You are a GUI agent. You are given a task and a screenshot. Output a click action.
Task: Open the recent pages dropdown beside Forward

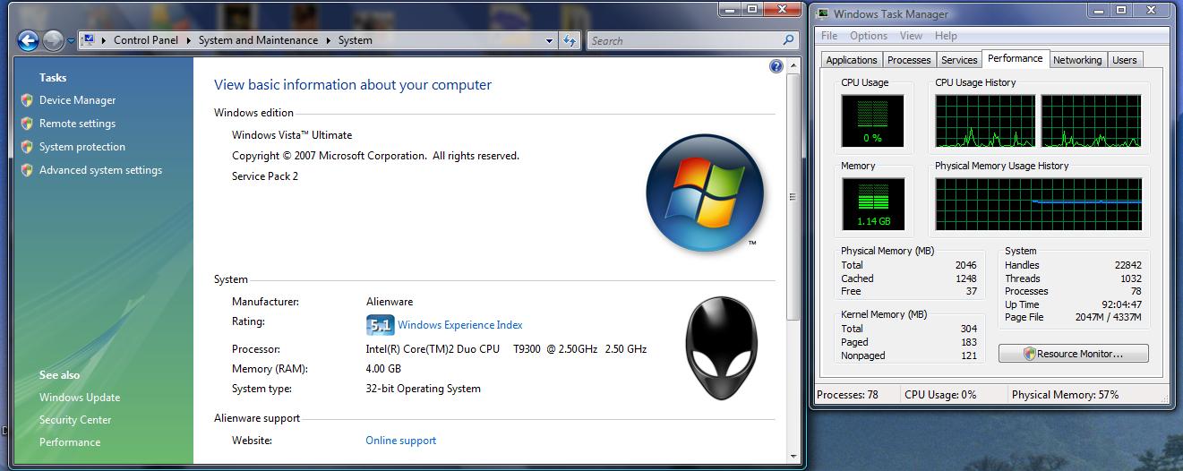click(x=71, y=41)
